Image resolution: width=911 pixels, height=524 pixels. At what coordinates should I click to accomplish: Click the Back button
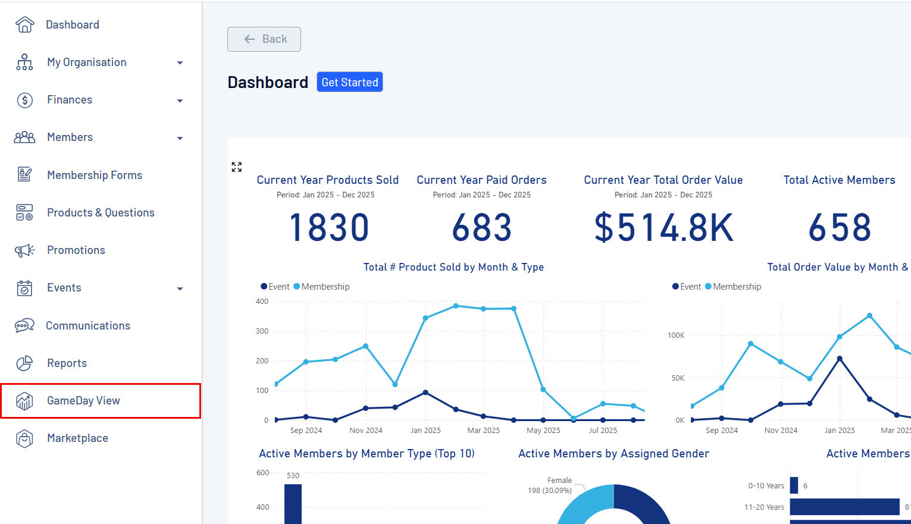(x=264, y=39)
